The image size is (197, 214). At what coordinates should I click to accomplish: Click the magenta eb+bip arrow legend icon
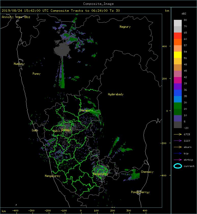[178, 160]
